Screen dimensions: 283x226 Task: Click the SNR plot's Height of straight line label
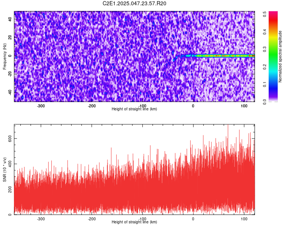[x=134, y=222]
